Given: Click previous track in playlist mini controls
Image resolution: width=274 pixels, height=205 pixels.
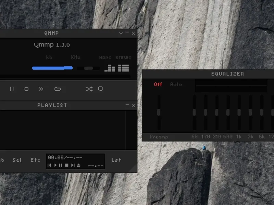Looking at the screenshot, I should click(49, 165).
